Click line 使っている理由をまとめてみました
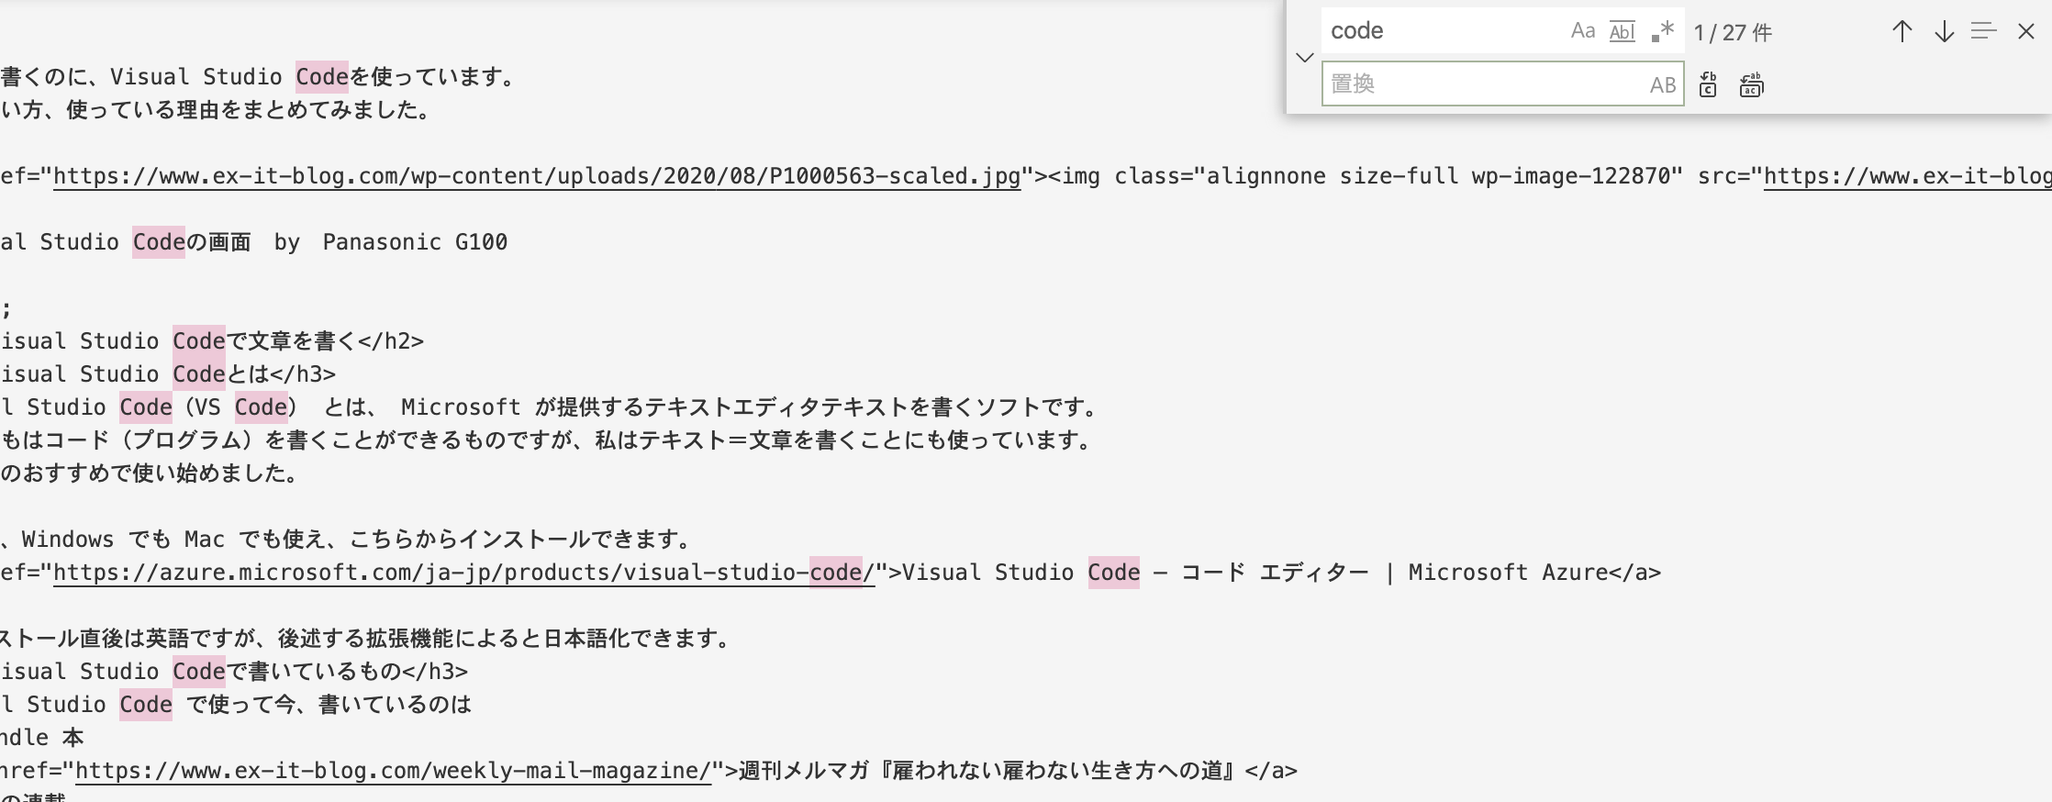The image size is (2052, 802). tap(216, 110)
